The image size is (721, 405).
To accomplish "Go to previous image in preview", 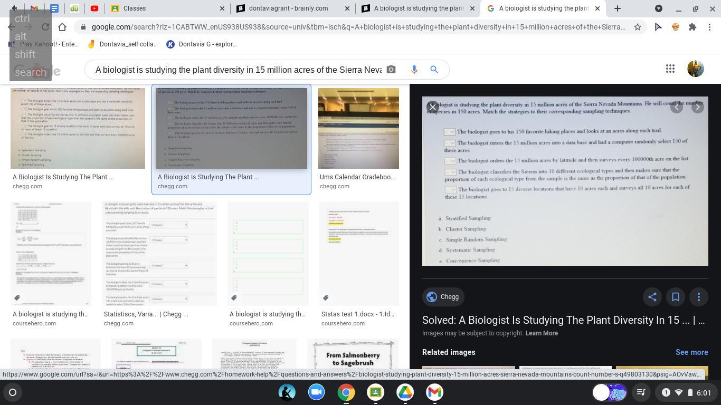I will [677, 107].
